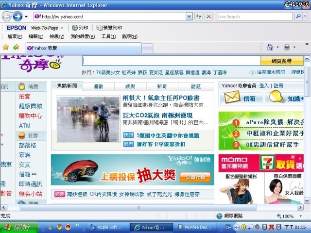The image size is (311, 233).
Task: Refresh the page with green arrows icon
Action: [199, 17]
